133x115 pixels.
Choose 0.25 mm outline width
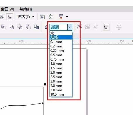[x=61, y=51]
